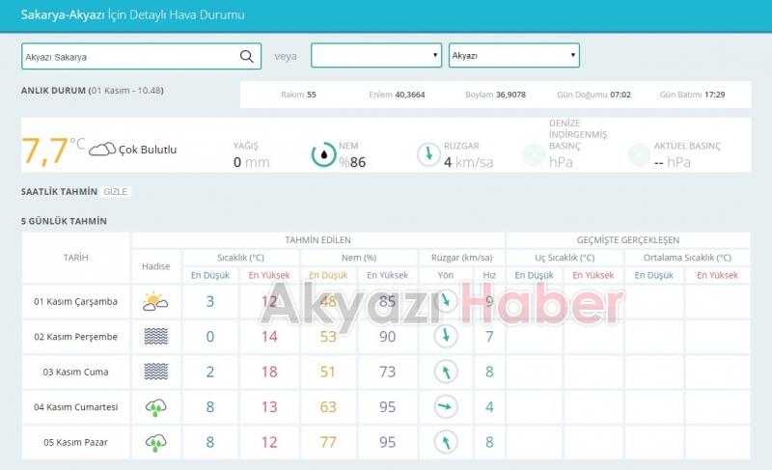
Task: Click the SAATLİK TAHMİN heading
Action: click(59, 191)
